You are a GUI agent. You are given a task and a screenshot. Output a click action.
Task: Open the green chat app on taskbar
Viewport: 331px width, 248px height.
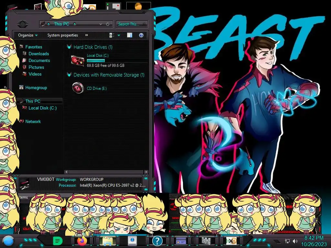click(57, 241)
